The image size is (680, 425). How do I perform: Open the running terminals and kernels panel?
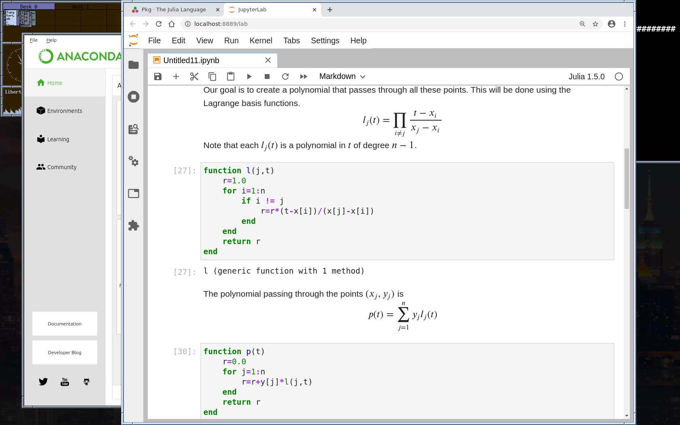134,97
